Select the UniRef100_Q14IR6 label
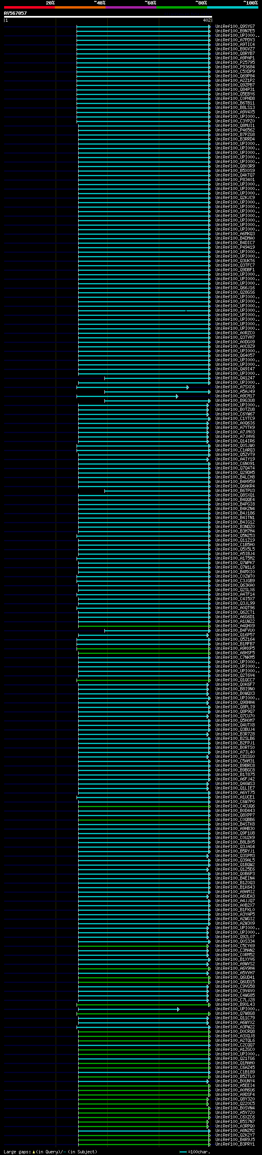 tap(235, 441)
